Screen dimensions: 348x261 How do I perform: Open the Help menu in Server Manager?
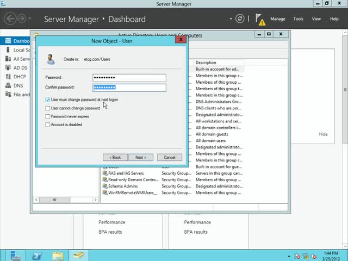[x=334, y=19]
